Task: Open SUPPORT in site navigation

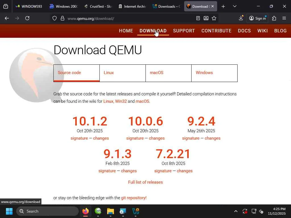Action: tap(184, 31)
